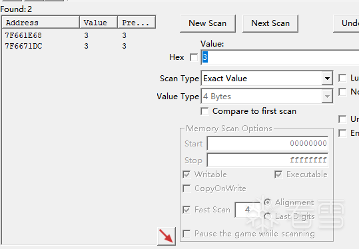Image resolution: width=359 pixels, height=249 pixels.
Task: Click the red arrow add-to-address-list icon
Action: 167,236
